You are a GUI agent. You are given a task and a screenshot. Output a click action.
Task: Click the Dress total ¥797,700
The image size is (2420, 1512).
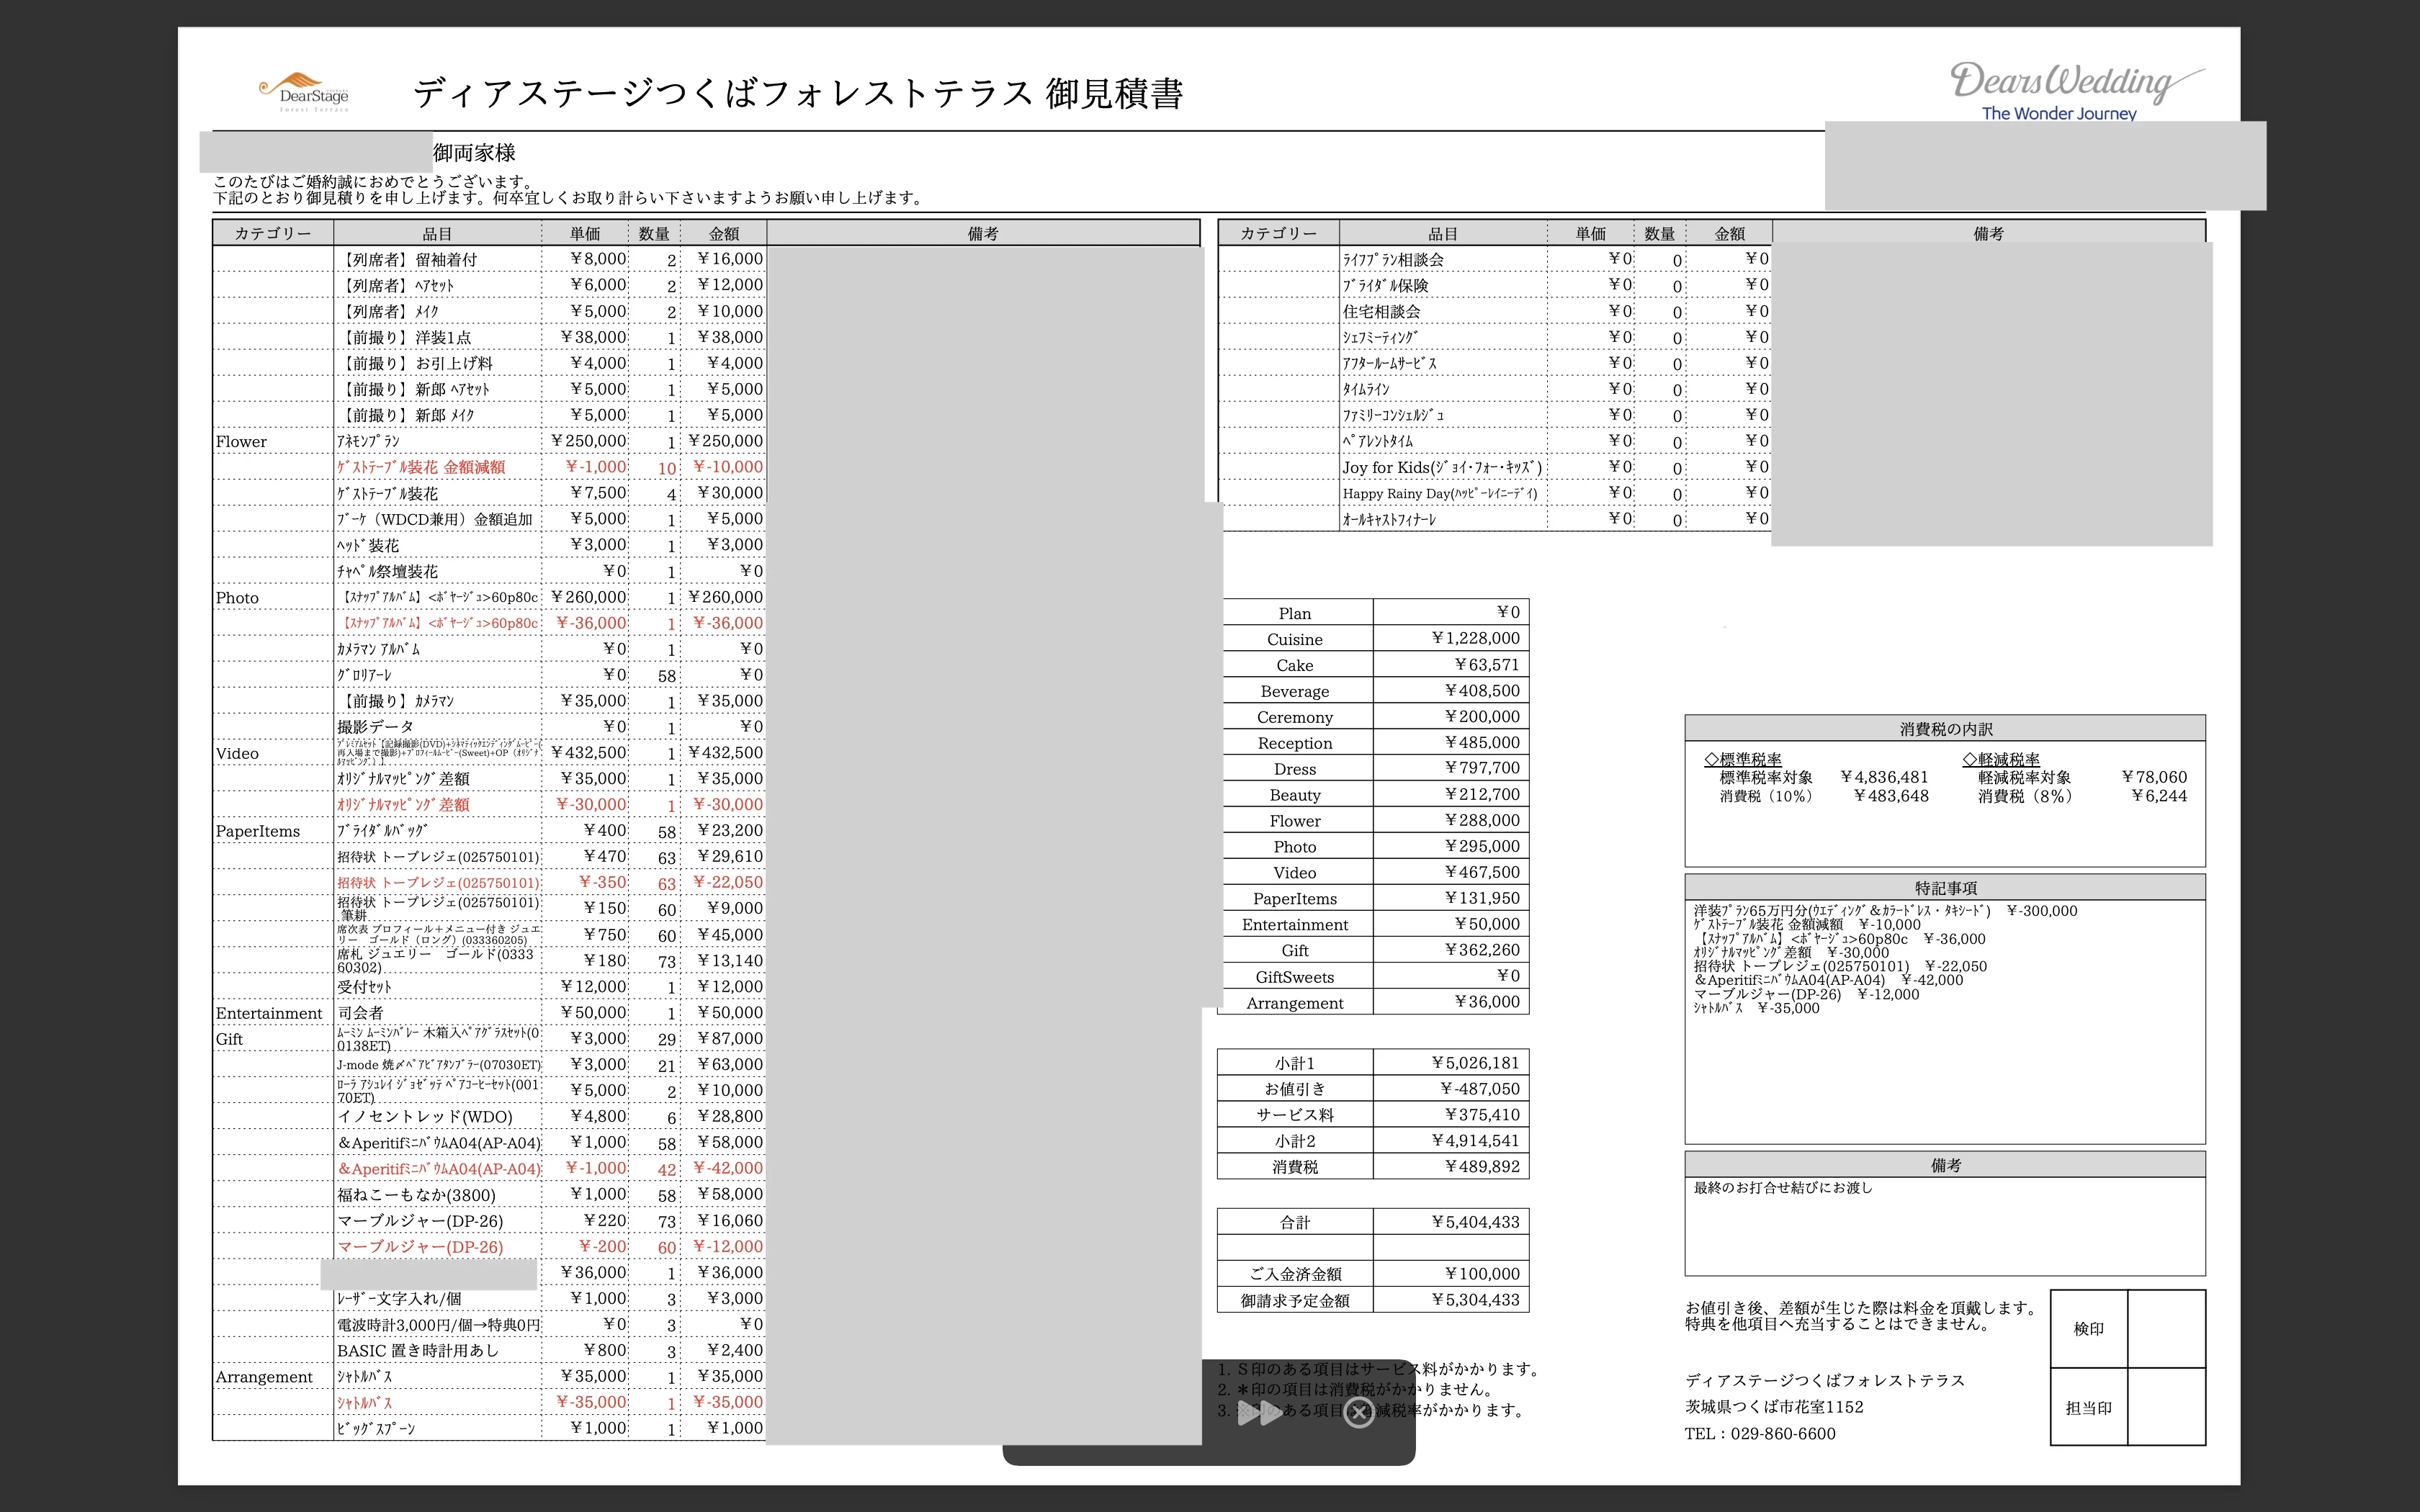point(1482,768)
